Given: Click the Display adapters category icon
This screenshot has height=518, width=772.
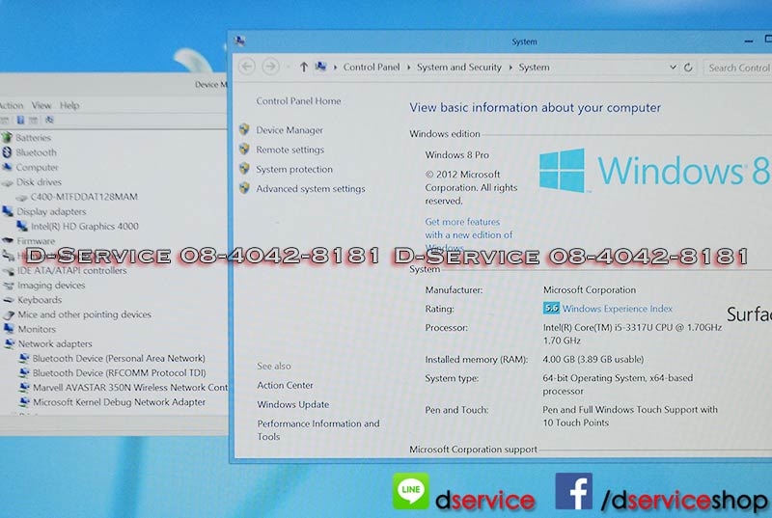Looking at the screenshot, I should pos(8,211).
